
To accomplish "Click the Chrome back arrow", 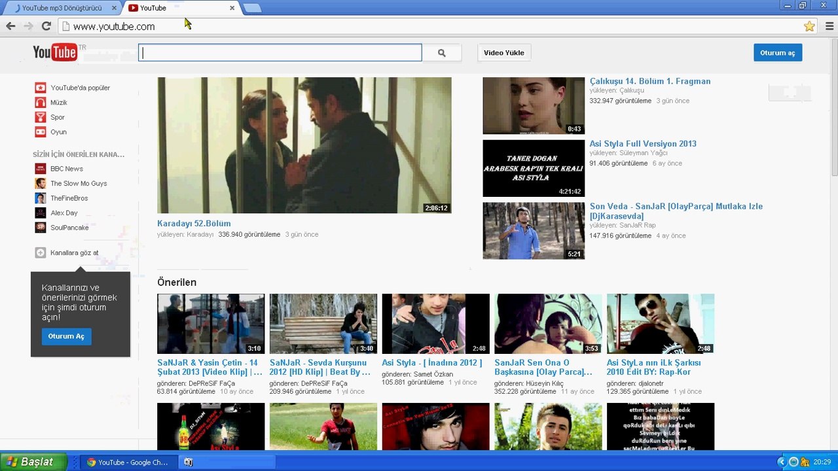I will pos(10,26).
